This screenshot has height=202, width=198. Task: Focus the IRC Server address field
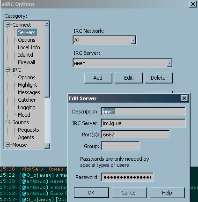(x=143, y=123)
